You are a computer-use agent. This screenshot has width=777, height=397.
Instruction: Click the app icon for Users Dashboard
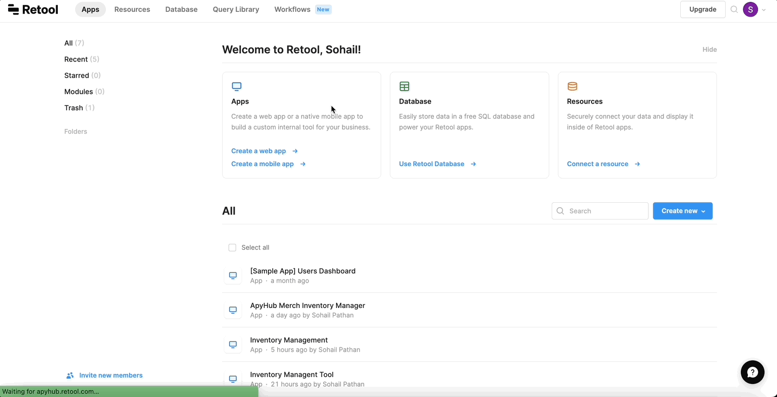coord(233,276)
